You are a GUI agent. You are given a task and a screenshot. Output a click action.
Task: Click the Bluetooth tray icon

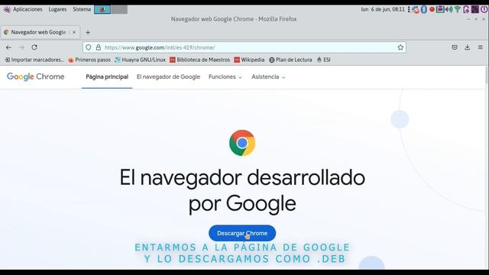tap(424, 9)
